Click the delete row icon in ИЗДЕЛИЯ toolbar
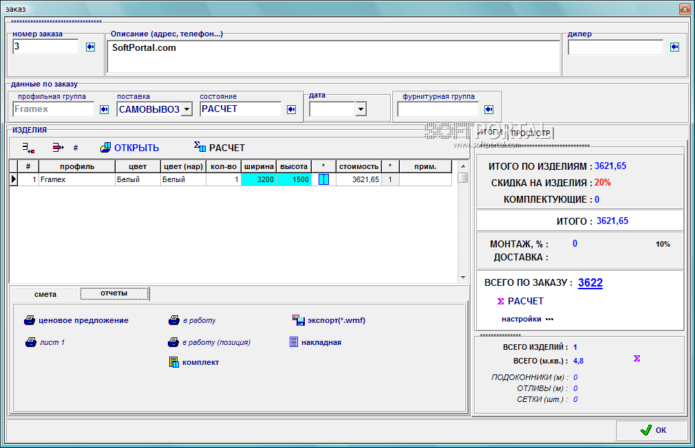This screenshot has height=448, width=695. [58, 148]
